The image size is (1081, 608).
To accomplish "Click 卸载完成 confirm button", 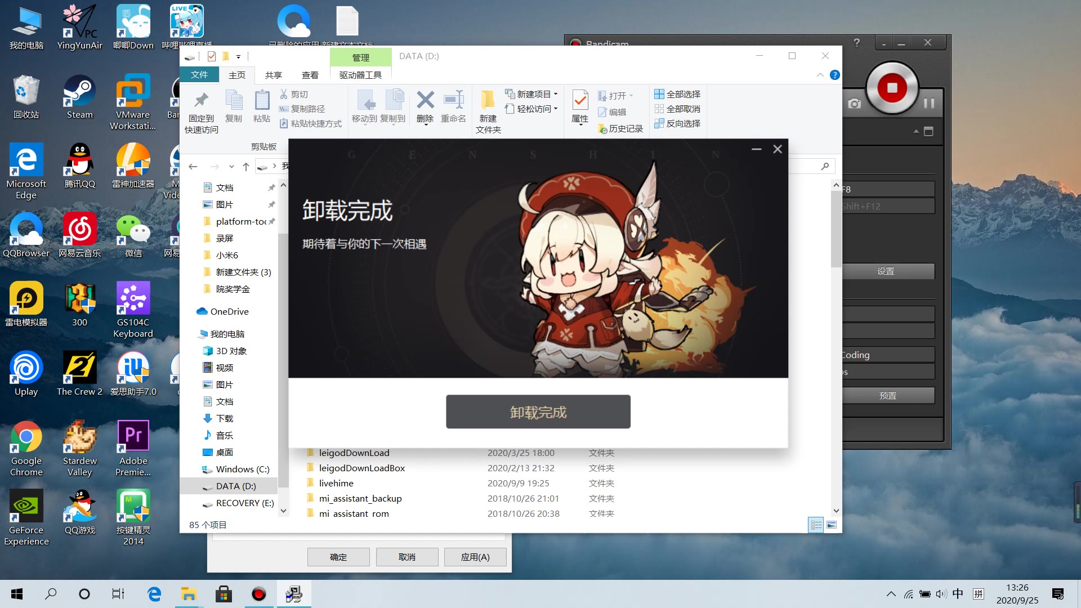I will click(x=538, y=412).
